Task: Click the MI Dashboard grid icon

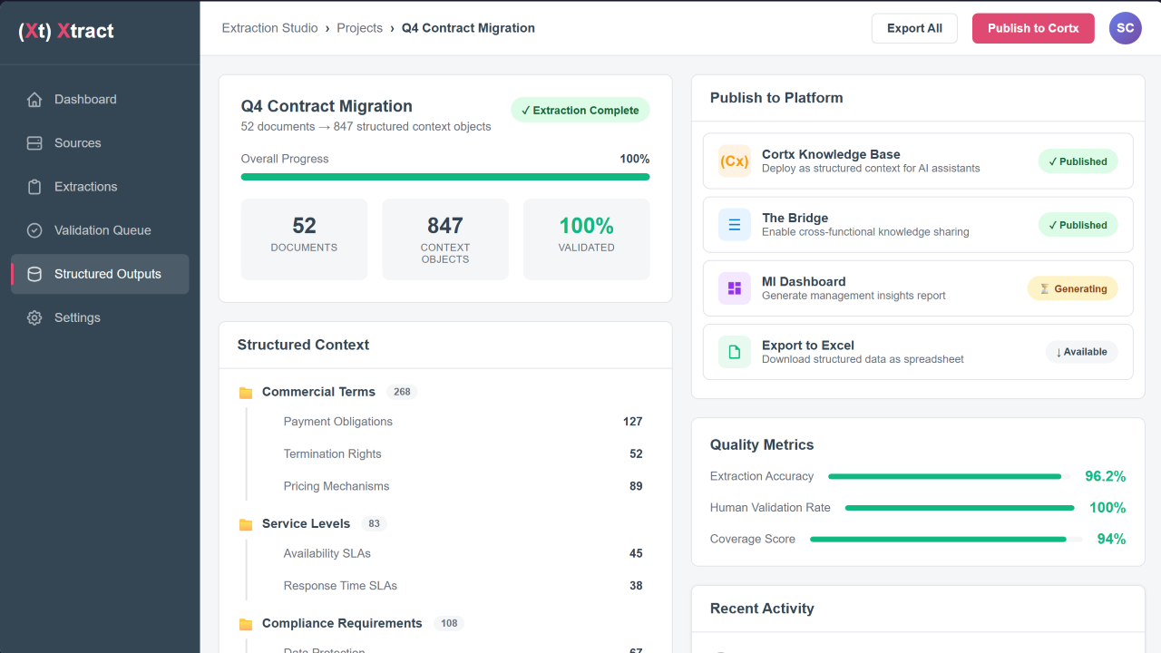Action: [x=735, y=288]
